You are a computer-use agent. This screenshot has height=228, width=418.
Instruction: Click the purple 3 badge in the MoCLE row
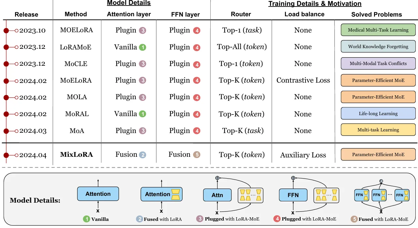[142, 64]
